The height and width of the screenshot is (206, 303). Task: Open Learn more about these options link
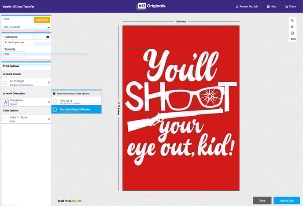pyautogui.click(x=73, y=93)
